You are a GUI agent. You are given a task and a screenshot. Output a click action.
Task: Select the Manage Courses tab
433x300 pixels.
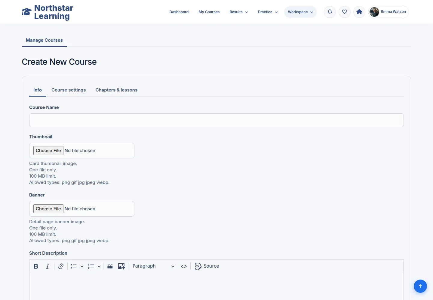44,40
